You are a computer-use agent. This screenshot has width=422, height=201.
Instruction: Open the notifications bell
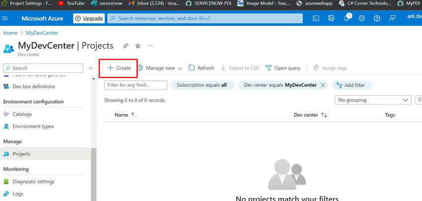[347, 18]
